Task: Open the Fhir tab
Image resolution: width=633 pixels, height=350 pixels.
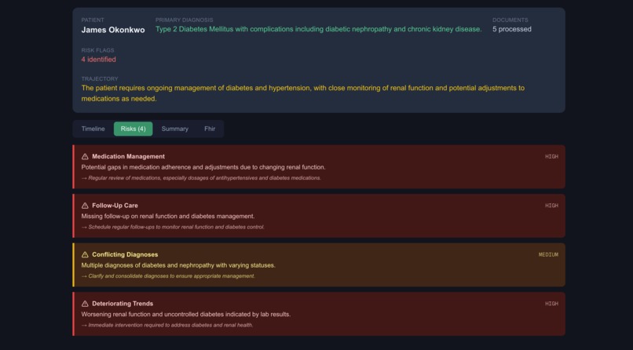Action: 210,129
